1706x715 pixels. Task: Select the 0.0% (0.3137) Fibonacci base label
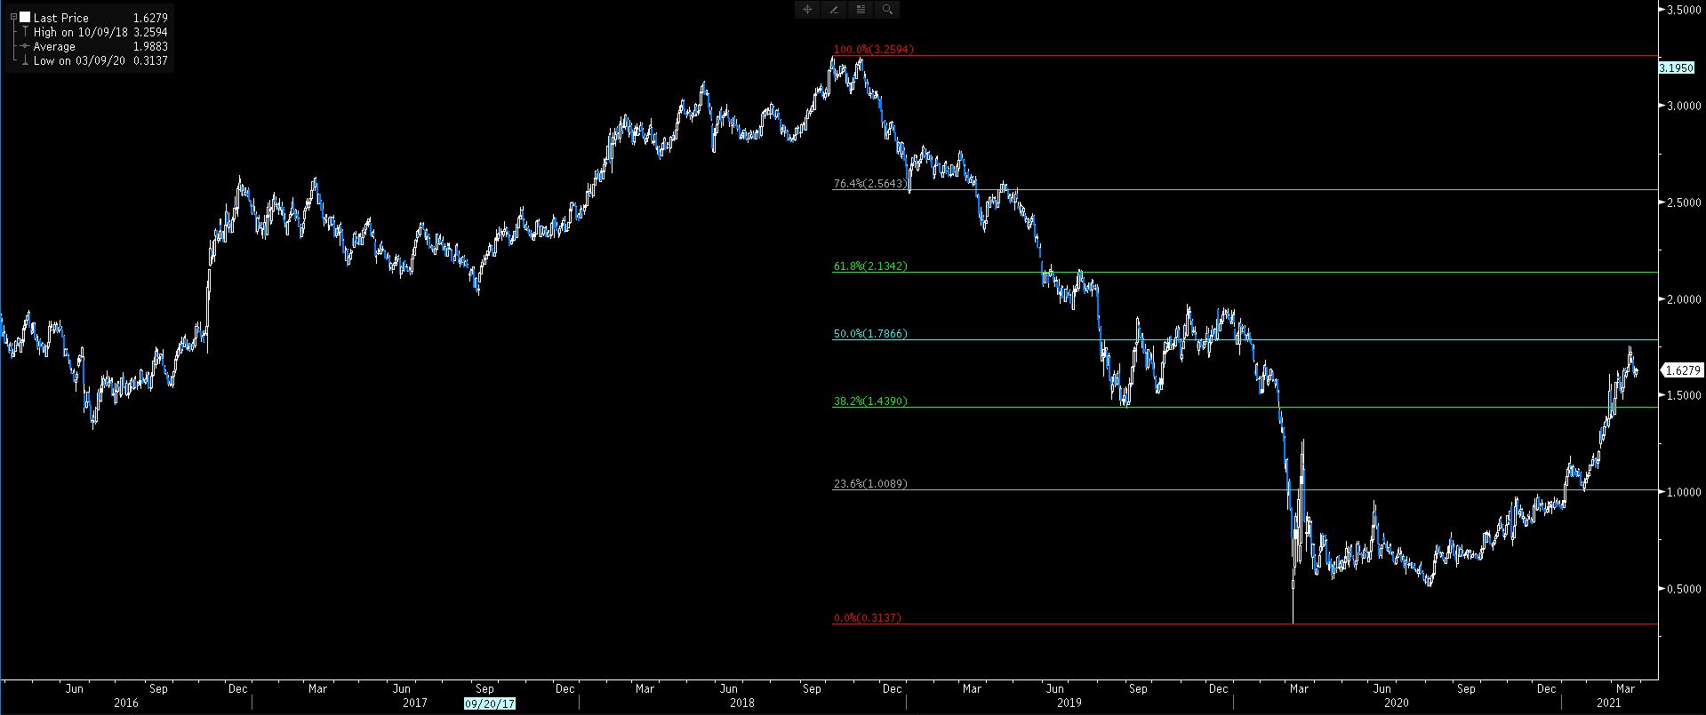[x=867, y=617]
